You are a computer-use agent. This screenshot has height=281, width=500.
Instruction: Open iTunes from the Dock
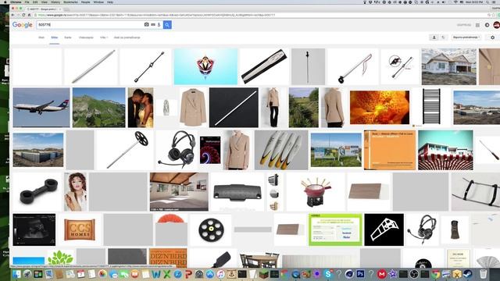tap(220, 274)
